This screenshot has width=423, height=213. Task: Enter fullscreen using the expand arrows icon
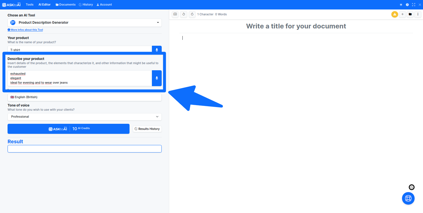(x=413, y=4)
